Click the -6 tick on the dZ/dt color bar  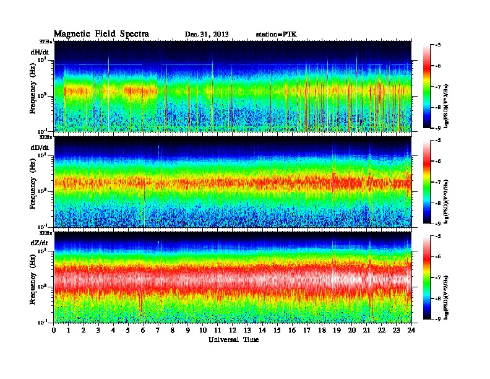438,257
